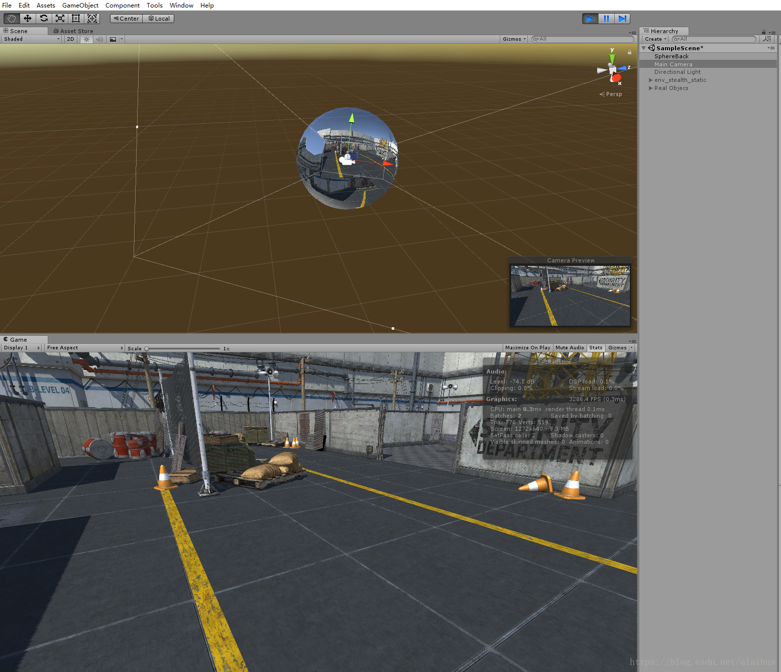The height and width of the screenshot is (672, 781).
Task: Toggle scene lighting sun icon
Action: click(x=86, y=39)
